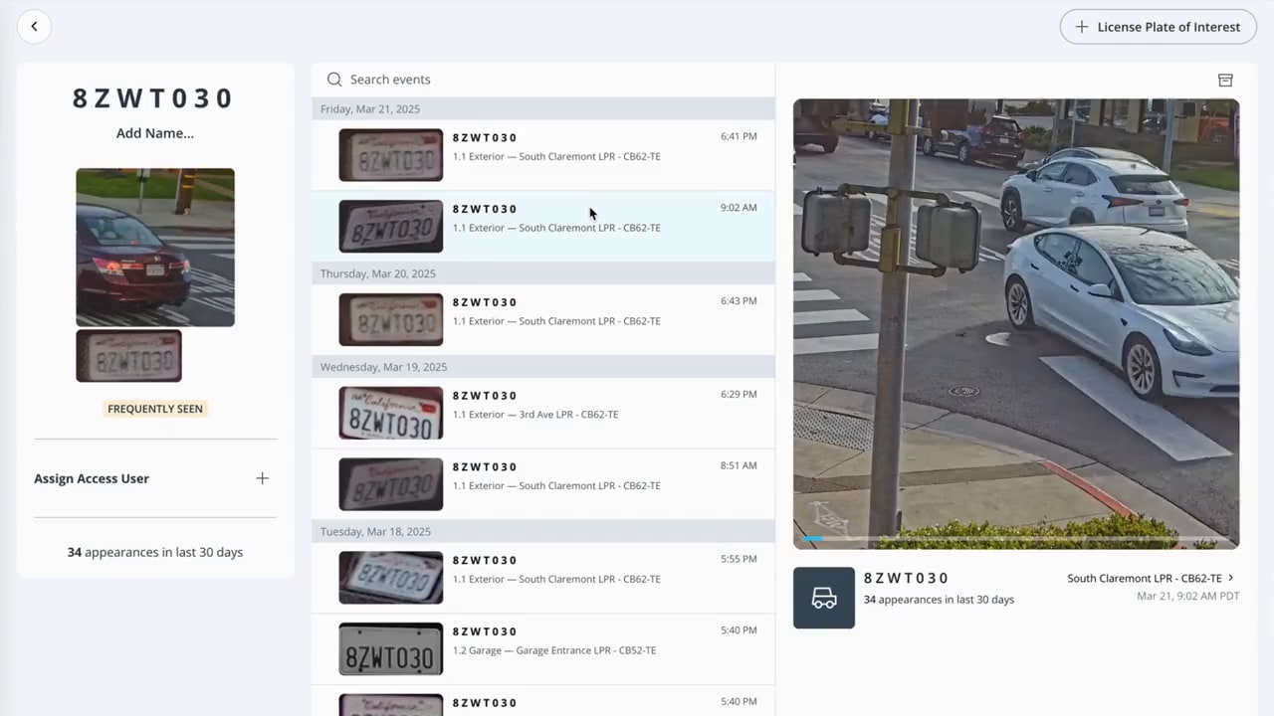Click the Friday, Mar 21, 2025 header
The image size is (1274, 716).
pyautogui.click(x=543, y=108)
